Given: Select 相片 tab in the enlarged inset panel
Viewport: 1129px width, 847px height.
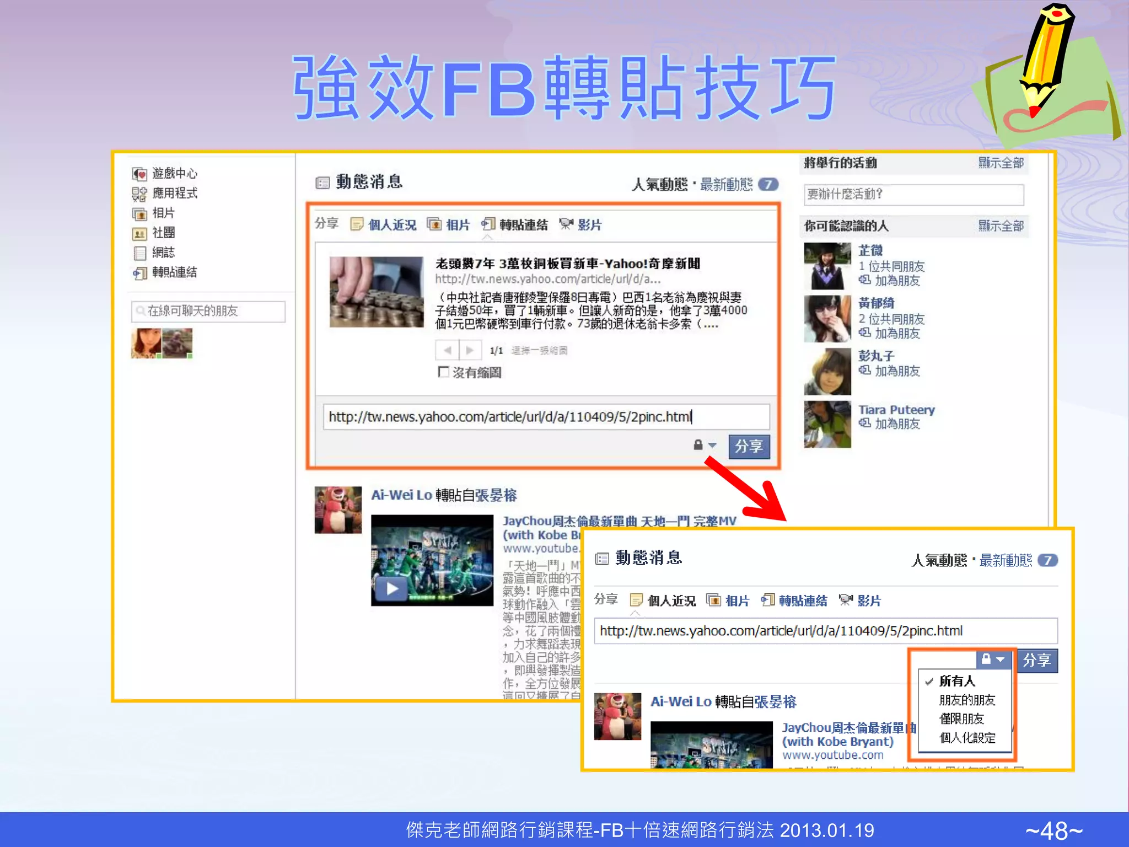Looking at the screenshot, I should point(728,600).
